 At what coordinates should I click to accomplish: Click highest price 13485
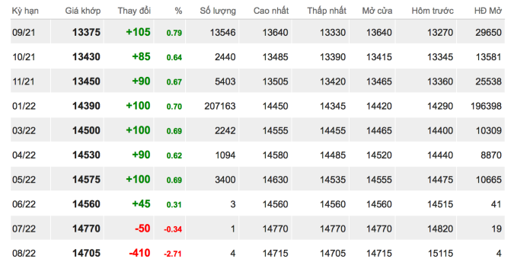coord(276,57)
